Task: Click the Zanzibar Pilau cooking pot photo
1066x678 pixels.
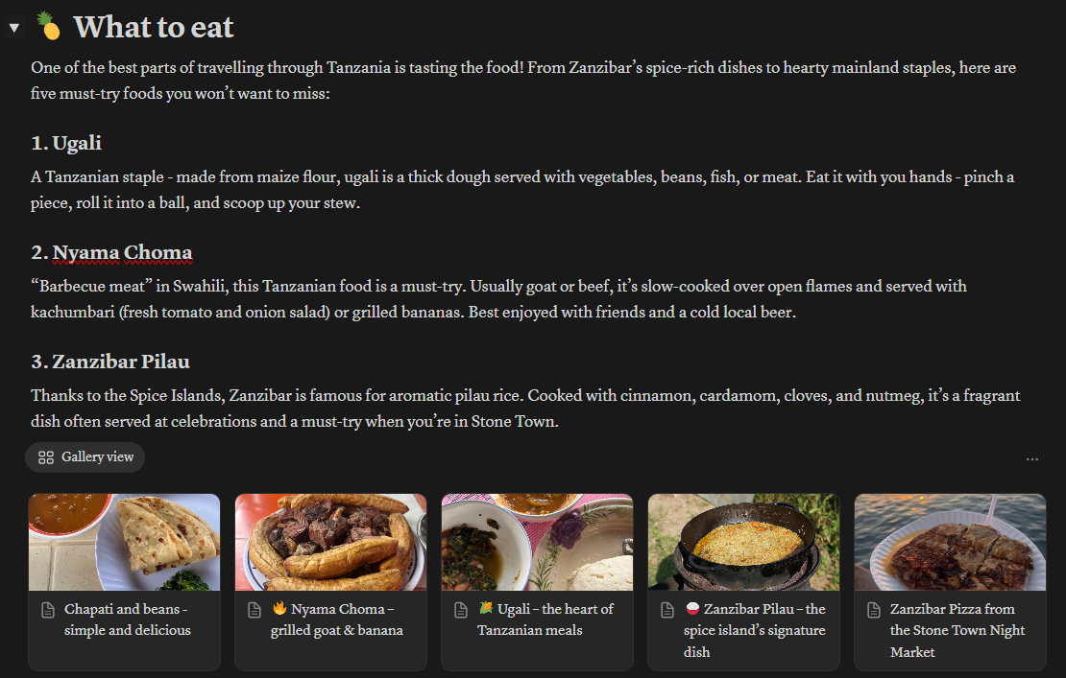Action: pyautogui.click(x=742, y=541)
